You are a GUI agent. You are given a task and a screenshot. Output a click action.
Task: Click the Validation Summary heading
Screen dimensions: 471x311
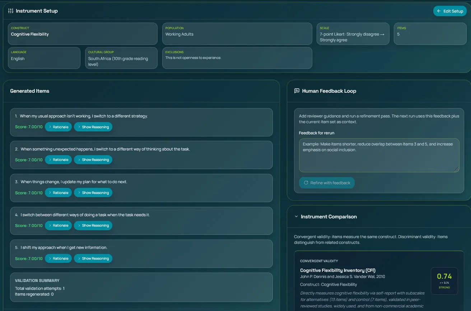(x=37, y=280)
